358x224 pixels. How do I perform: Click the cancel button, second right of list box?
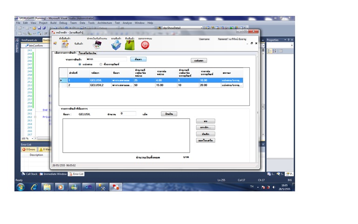pos(206,127)
